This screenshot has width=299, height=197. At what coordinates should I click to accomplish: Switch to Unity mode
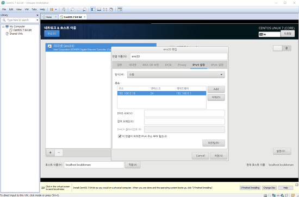pos(111,9)
